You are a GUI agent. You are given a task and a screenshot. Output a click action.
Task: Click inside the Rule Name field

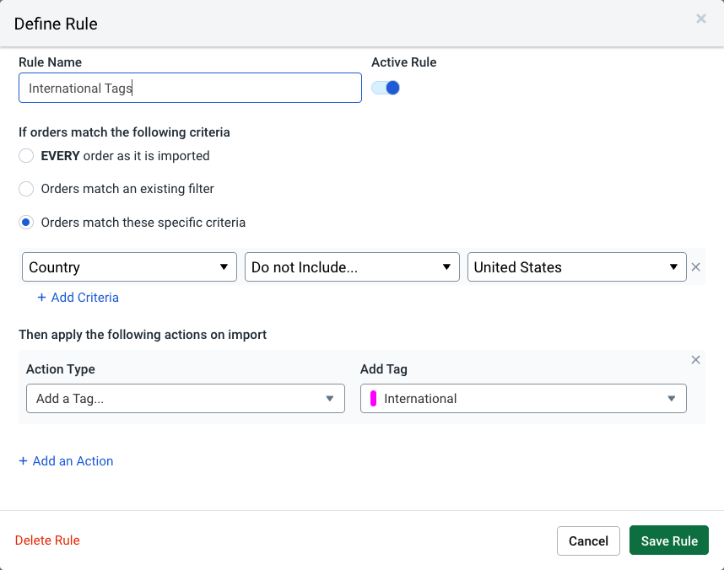point(190,87)
